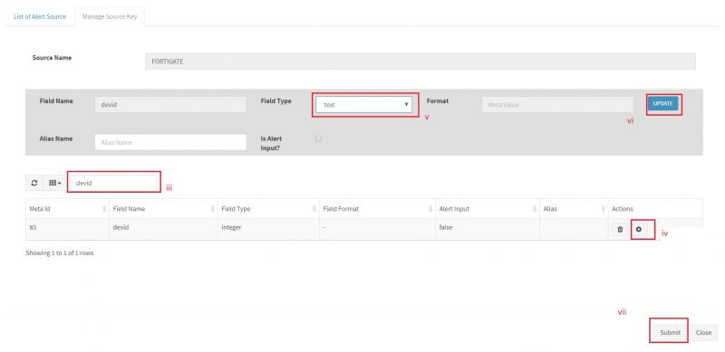The width and height of the screenshot is (725, 352).
Task: Click the Submit button
Action: 670,332
